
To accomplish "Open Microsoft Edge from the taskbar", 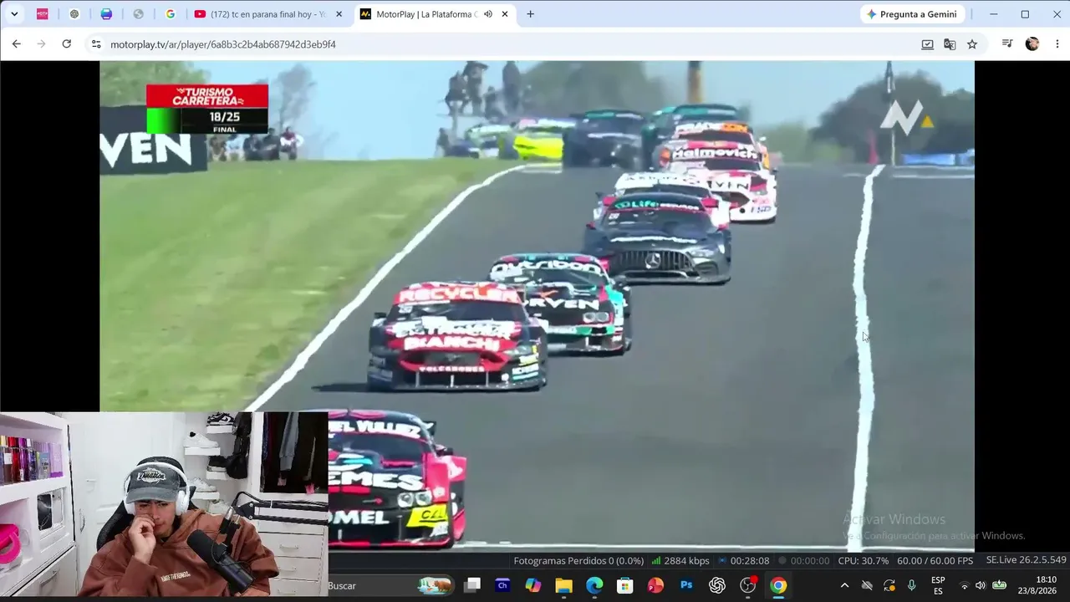I will pyautogui.click(x=594, y=585).
